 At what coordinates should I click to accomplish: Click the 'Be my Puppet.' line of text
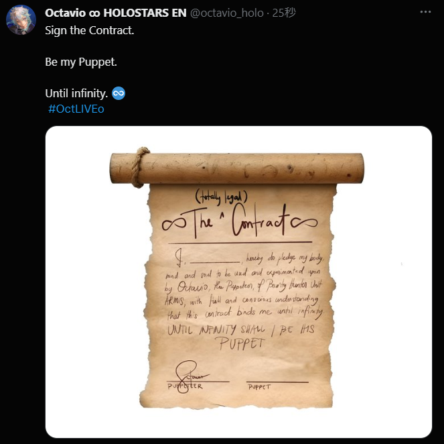coord(81,62)
